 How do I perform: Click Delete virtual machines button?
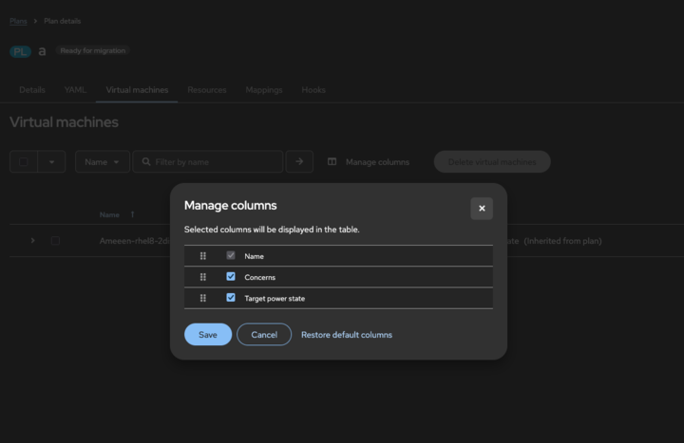pyautogui.click(x=492, y=162)
